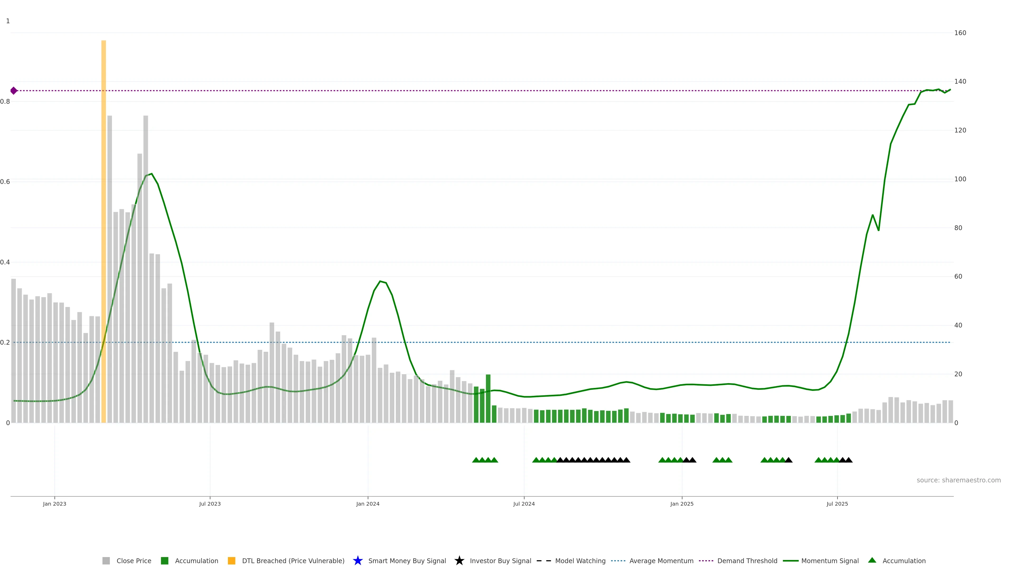Click the green Accumulation triangle legend icon
This screenshot has height=570, width=1014.
872,560
